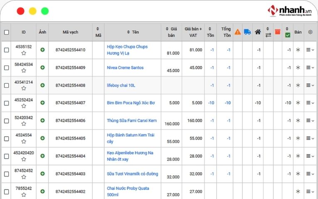This screenshot has height=199, width=318.
Task: Click asterisk in Bán column for Chupa Chups row
Action: 298,50
